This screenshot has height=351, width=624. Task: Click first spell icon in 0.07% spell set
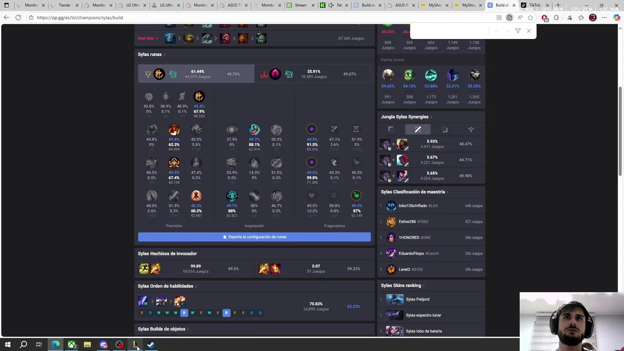point(264,269)
